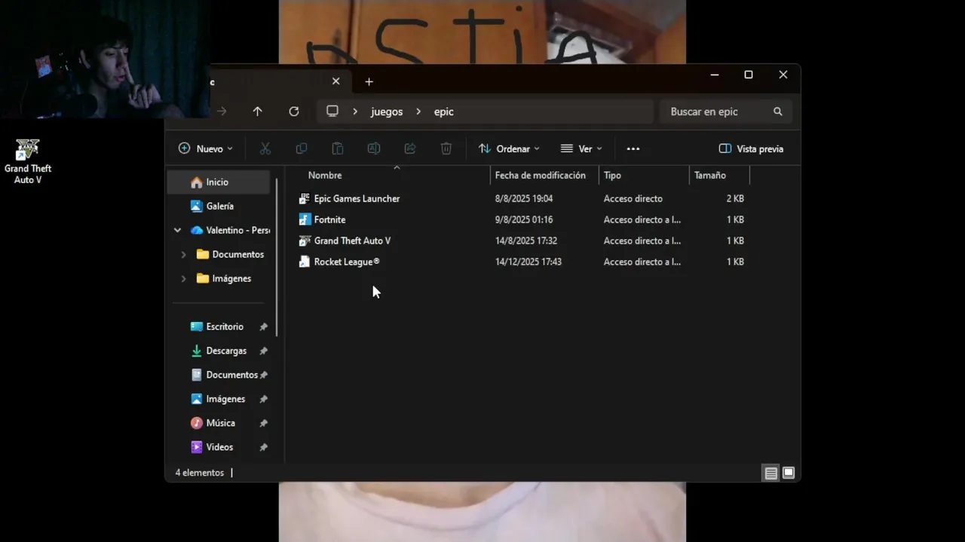The width and height of the screenshot is (965, 542).
Task: Click the Share icon in toolbar
Action: click(x=410, y=149)
